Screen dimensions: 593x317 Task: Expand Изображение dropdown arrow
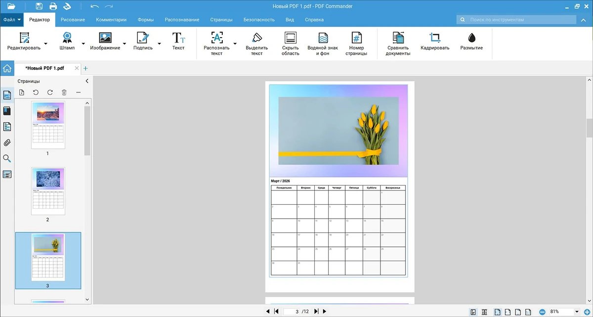coord(124,44)
